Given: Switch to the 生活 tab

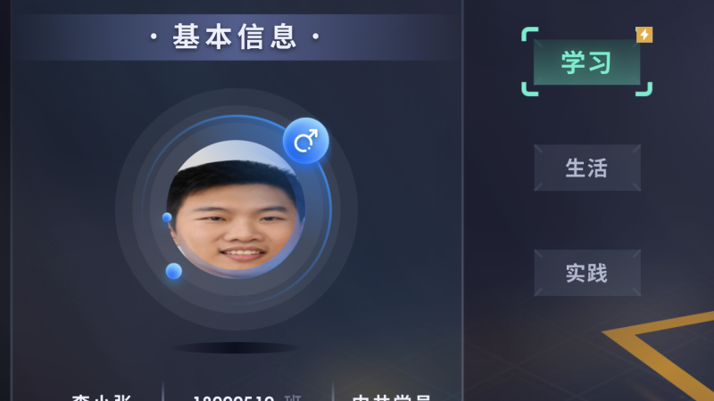Looking at the screenshot, I should [x=587, y=168].
